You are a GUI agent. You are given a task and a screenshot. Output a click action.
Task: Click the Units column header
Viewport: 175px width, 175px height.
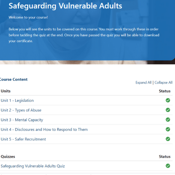(6, 91)
